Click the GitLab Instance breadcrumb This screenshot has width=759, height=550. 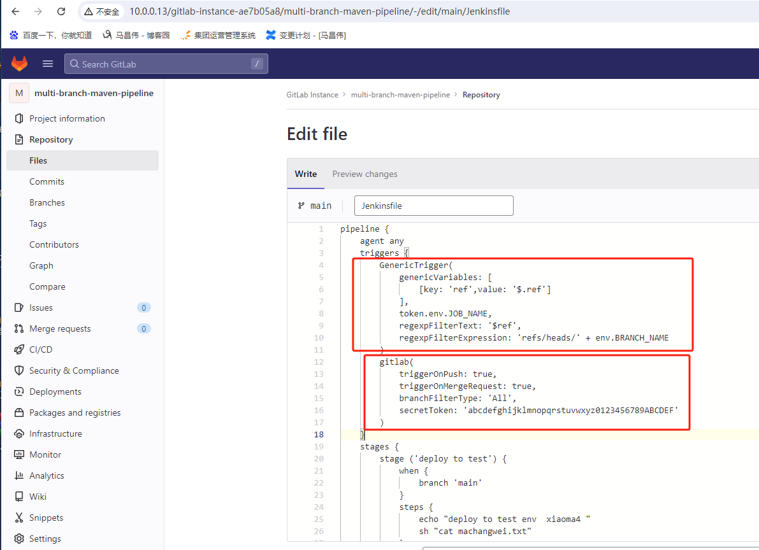tap(312, 95)
